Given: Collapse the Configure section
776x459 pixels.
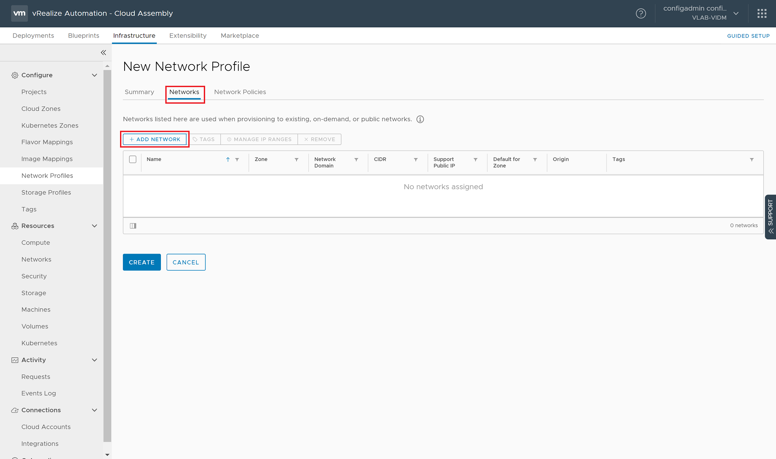Looking at the screenshot, I should click(94, 75).
